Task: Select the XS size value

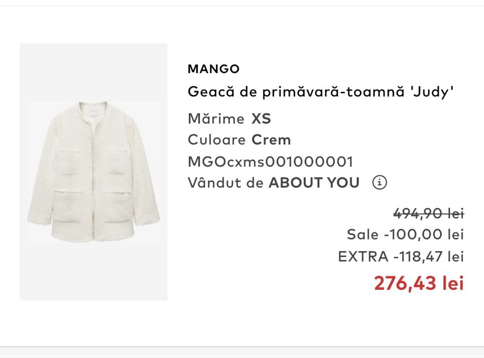Action: pos(261,119)
